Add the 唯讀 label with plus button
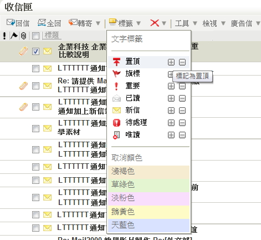The height and width of the screenshot is (240, 261). click(x=171, y=135)
